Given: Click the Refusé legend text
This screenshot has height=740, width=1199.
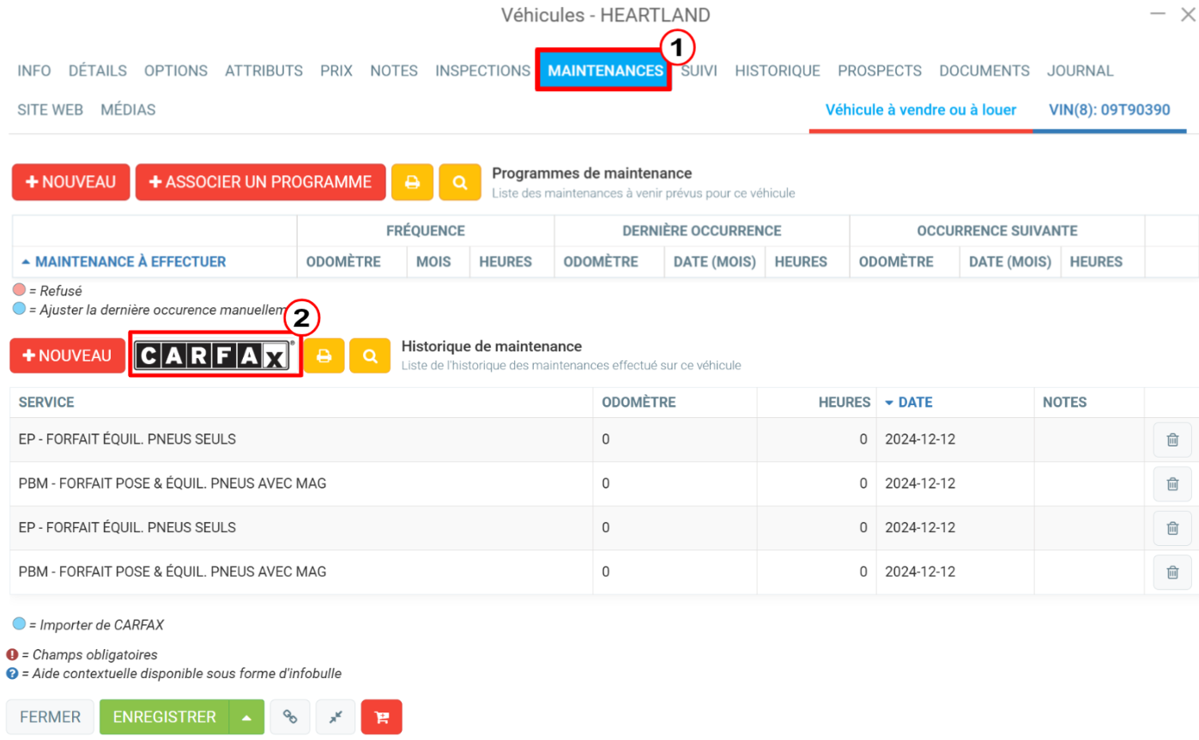Looking at the screenshot, I should pos(55,291).
